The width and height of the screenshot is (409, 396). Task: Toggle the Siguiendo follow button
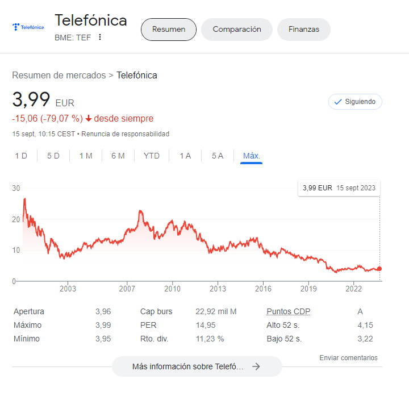(x=355, y=102)
